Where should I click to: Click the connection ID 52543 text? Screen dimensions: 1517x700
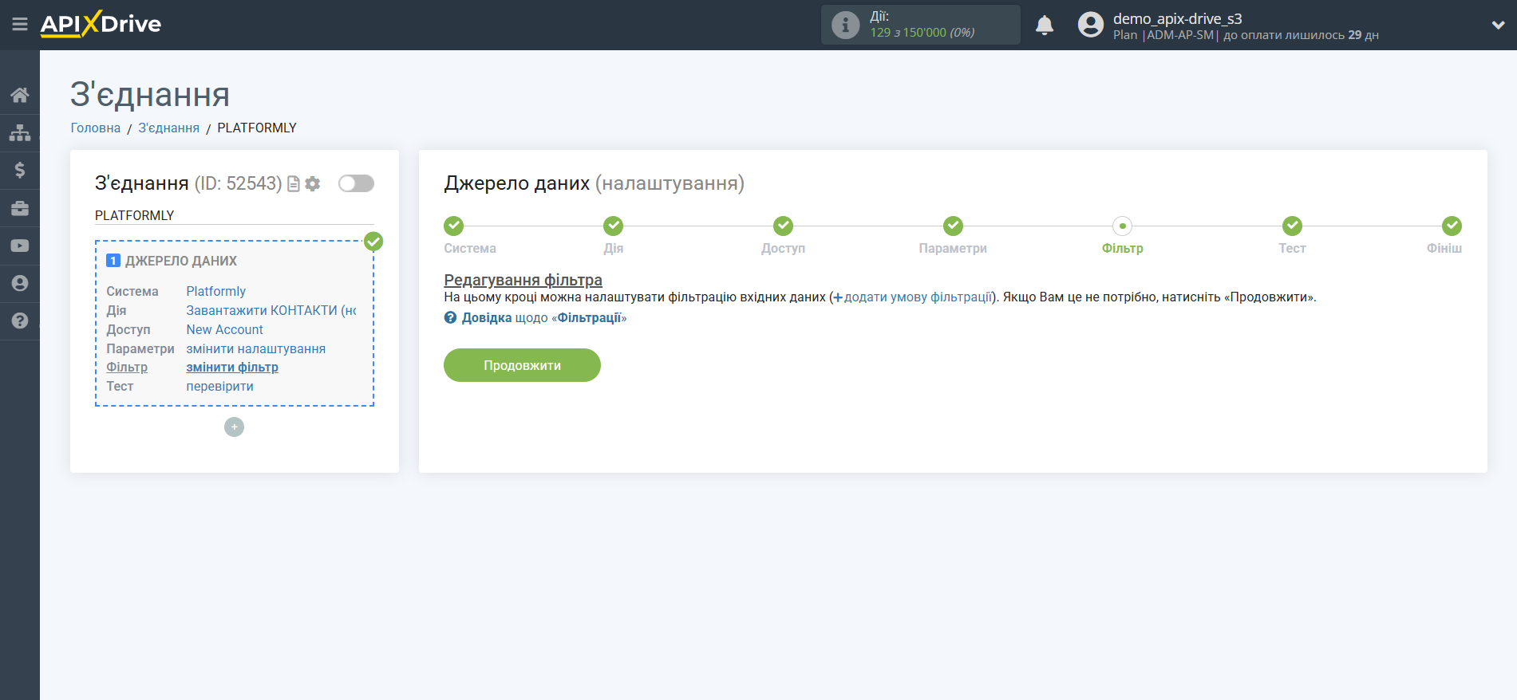pyautogui.click(x=238, y=183)
